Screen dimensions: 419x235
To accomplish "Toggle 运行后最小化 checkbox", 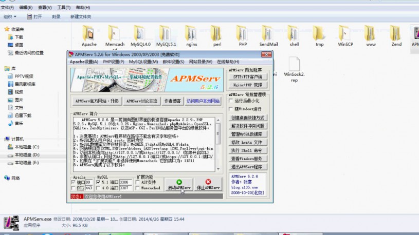I will point(231,101).
